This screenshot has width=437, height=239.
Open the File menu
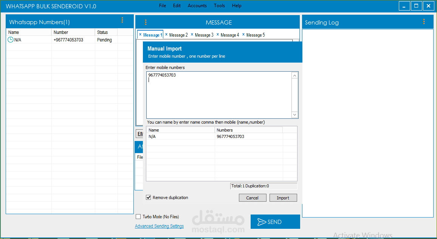click(163, 6)
